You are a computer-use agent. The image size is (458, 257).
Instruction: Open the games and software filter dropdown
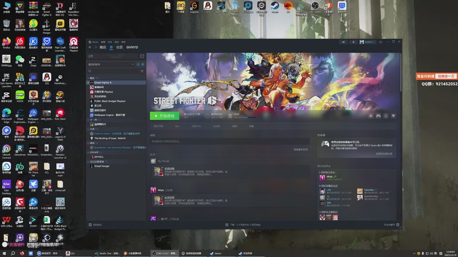[x=111, y=65]
